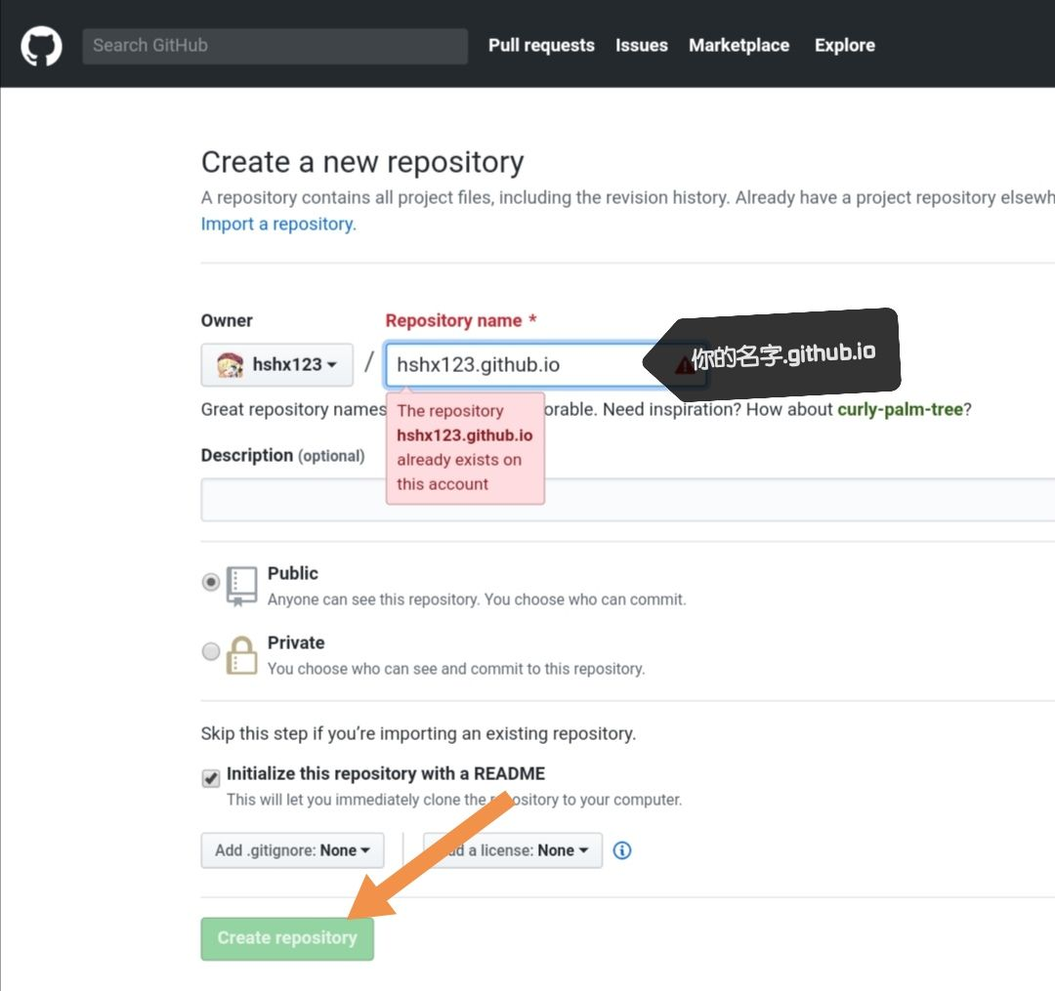Click the Private lock icon

(x=241, y=655)
